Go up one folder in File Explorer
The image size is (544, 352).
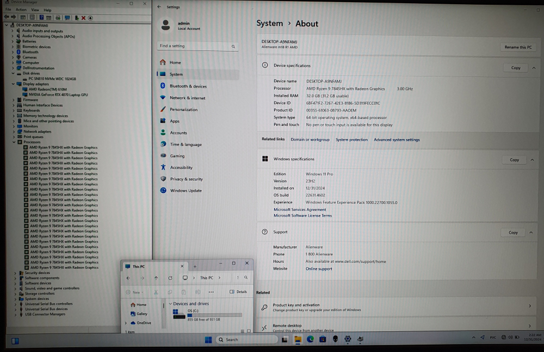156,278
